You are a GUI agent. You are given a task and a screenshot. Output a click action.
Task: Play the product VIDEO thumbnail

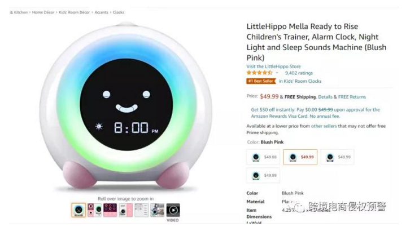click(x=173, y=210)
